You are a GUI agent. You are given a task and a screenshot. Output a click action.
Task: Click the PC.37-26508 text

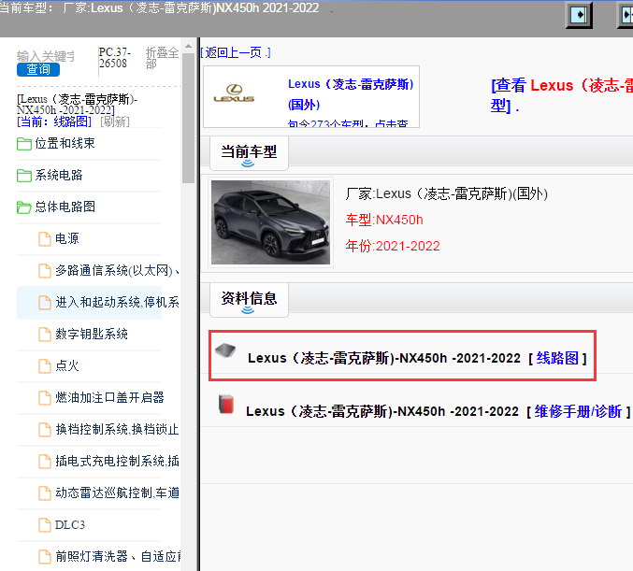coord(115,58)
